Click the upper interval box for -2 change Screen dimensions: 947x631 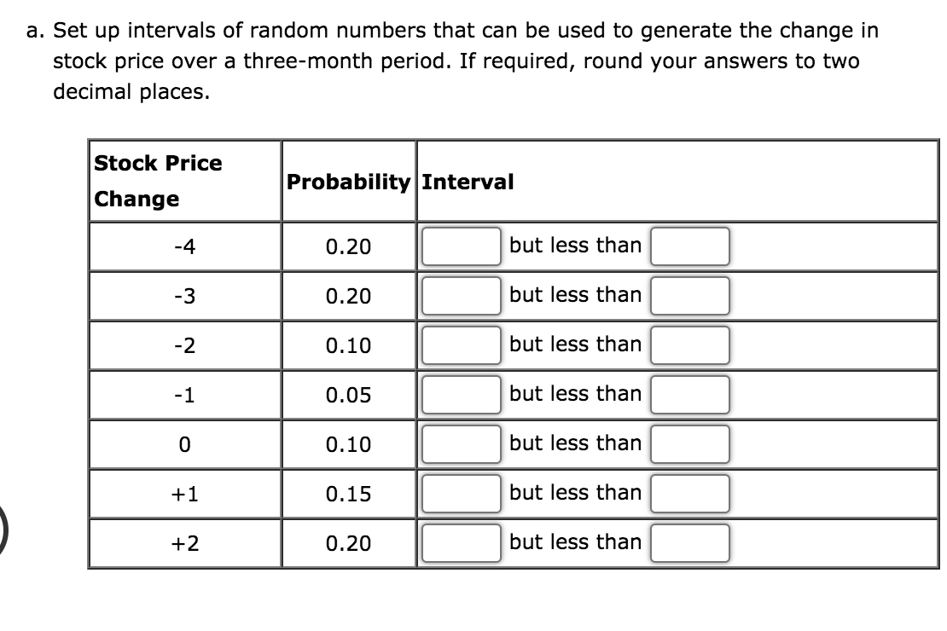tap(690, 344)
